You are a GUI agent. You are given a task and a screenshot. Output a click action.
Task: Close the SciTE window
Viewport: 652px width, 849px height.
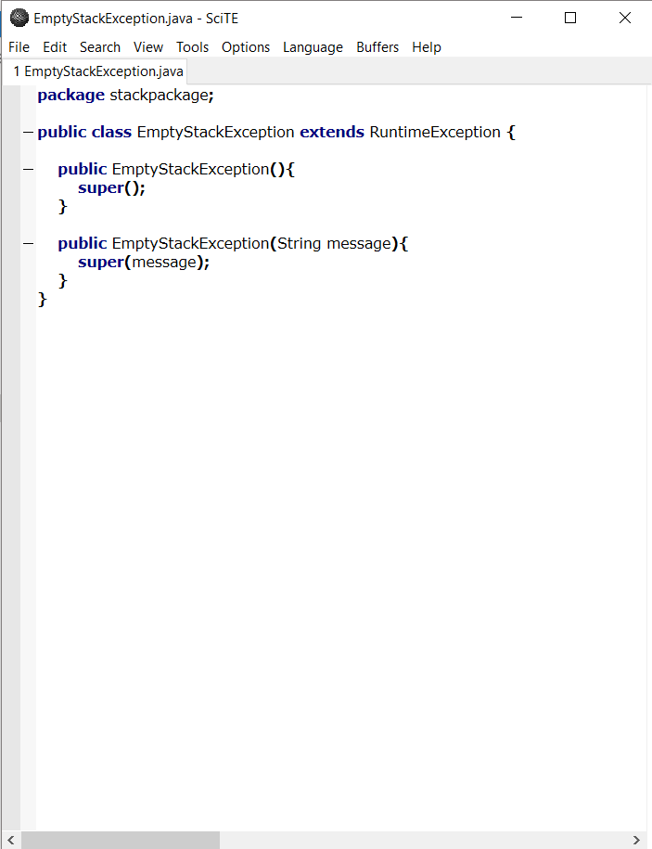[625, 18]
